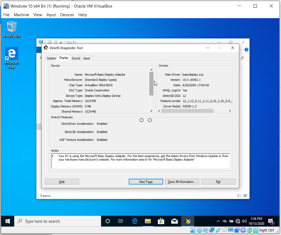The image size is (281, 235).
Task: Click the virtualization features chip icon in status bar
Action: click(243, 230)
